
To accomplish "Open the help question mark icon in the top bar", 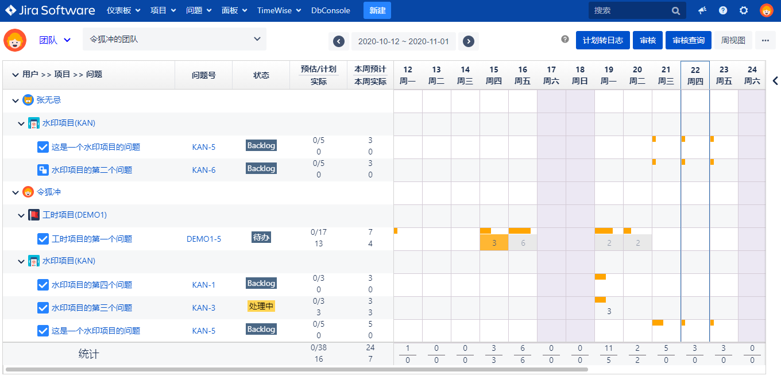I will point(723,10).
